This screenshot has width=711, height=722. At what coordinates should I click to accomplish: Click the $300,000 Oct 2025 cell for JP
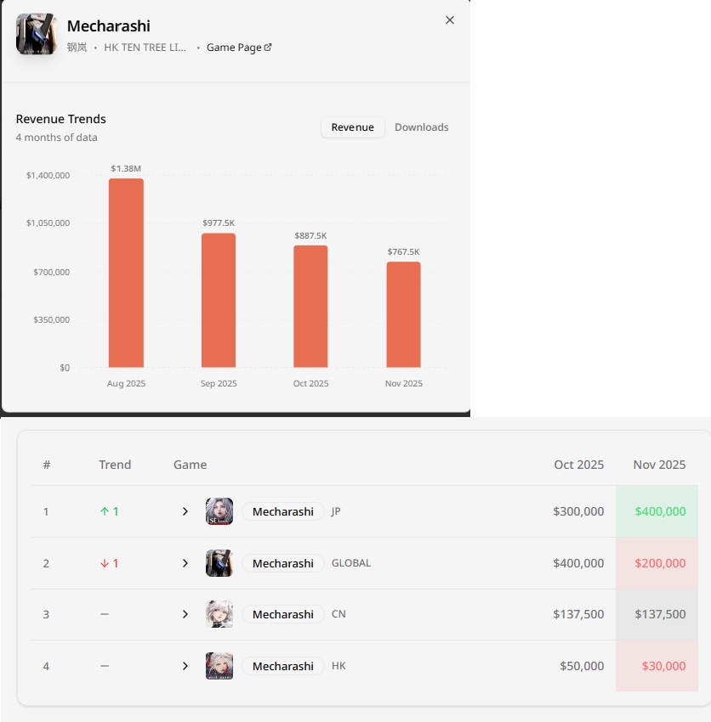[x=578, y=511]
